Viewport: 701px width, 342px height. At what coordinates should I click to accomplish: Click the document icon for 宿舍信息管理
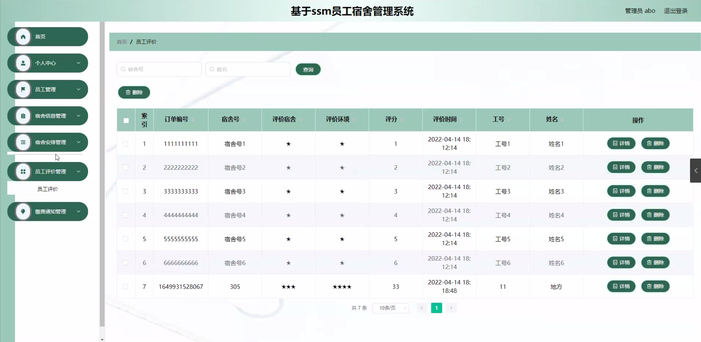(x=23, y=116)
